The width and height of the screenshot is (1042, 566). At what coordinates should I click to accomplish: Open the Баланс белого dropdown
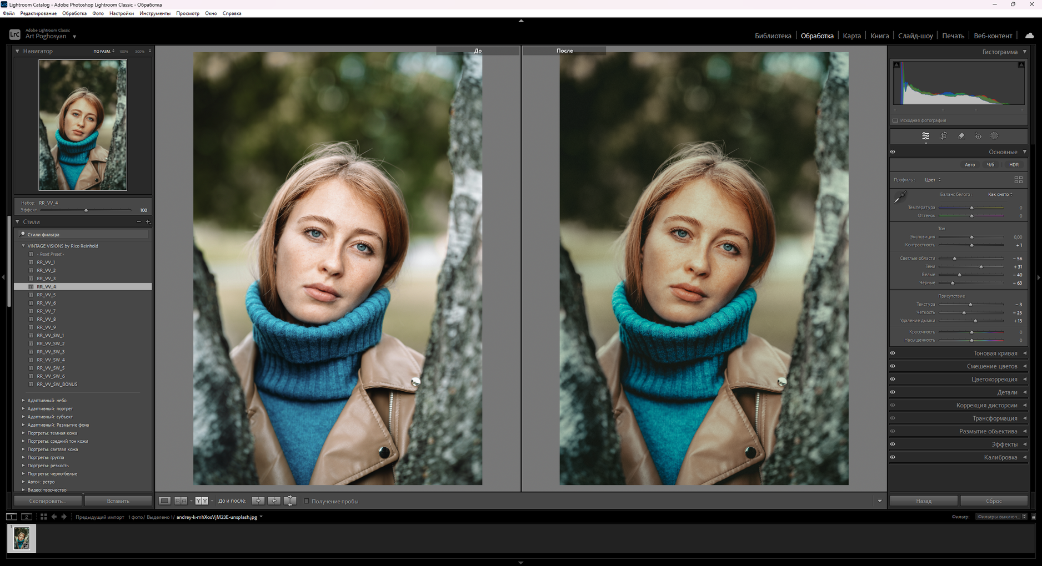1000,194
